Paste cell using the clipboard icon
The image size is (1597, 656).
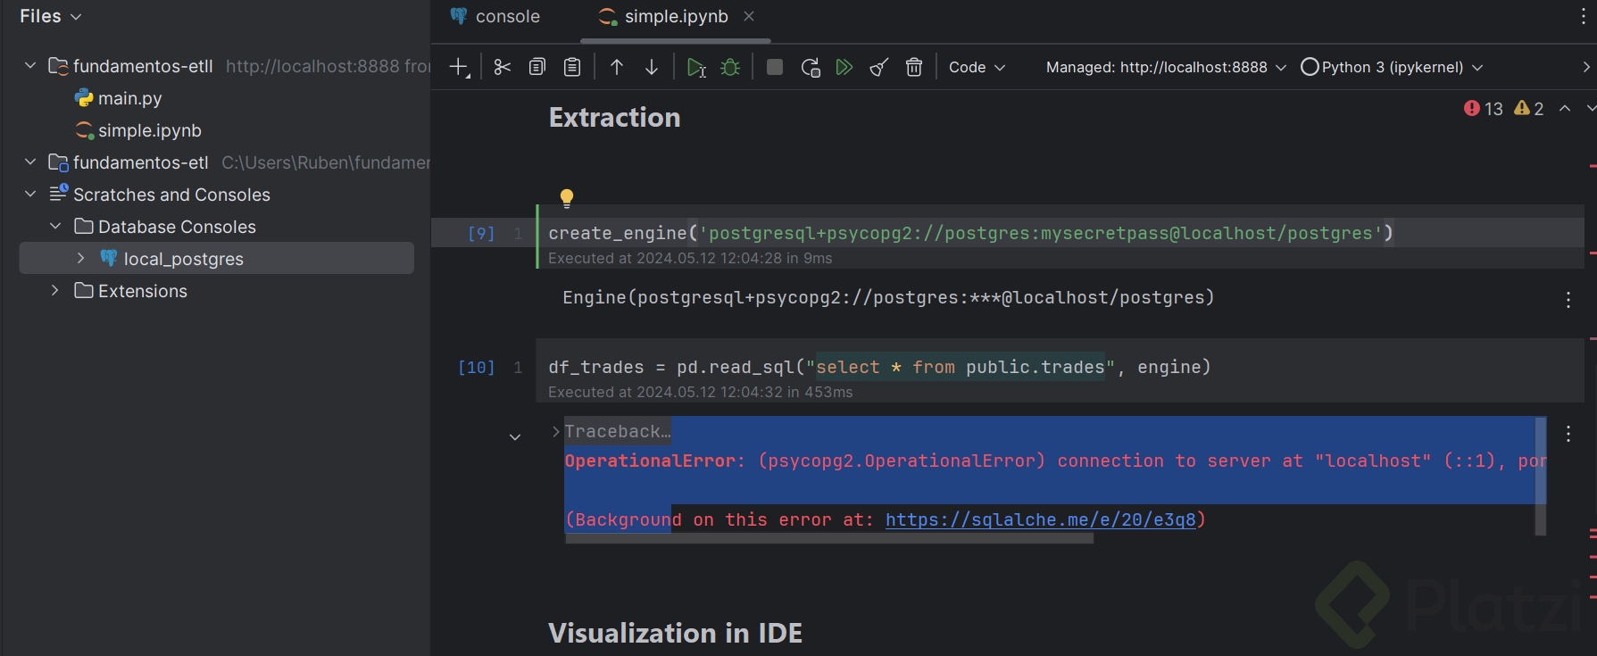tap(572, 68)
